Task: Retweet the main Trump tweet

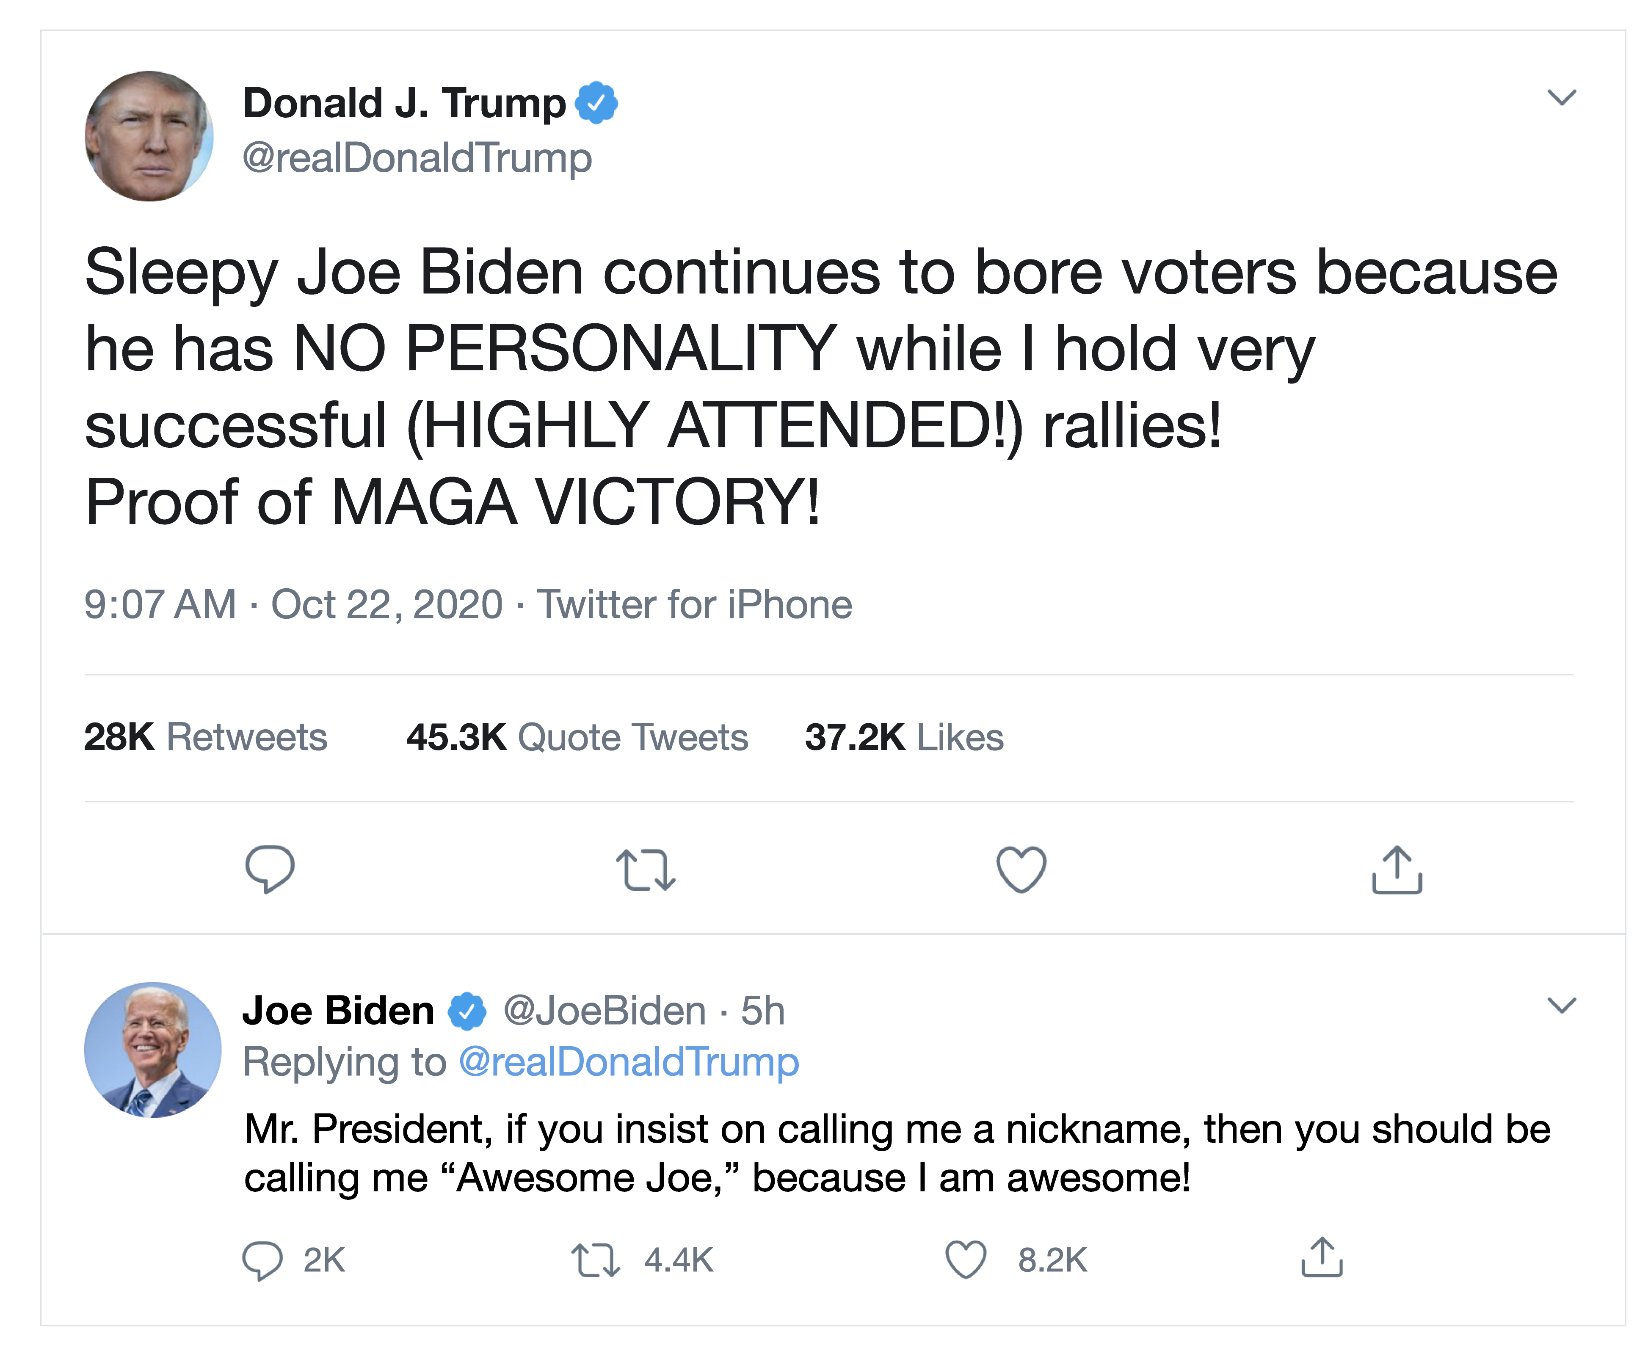Action: pos(645,869)
